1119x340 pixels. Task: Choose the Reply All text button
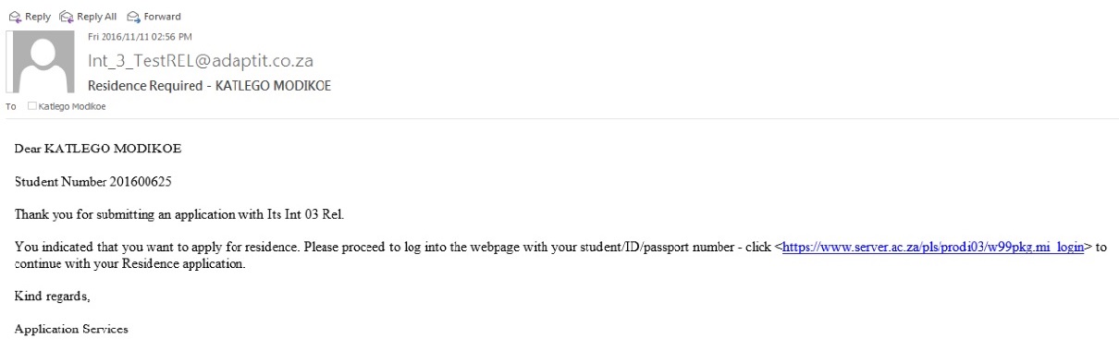pos(96,17)
